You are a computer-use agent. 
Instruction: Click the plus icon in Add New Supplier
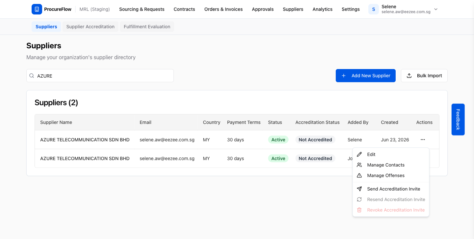coord(344,76)
